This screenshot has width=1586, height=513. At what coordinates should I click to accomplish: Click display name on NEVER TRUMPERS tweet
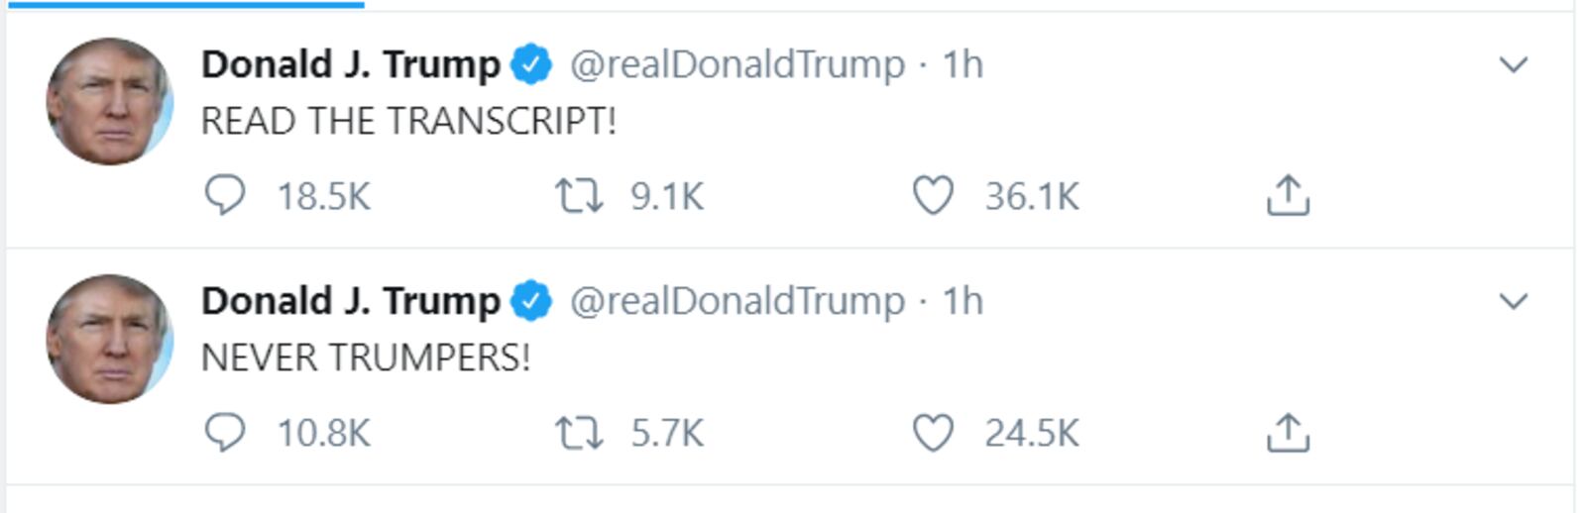[351, 301]
